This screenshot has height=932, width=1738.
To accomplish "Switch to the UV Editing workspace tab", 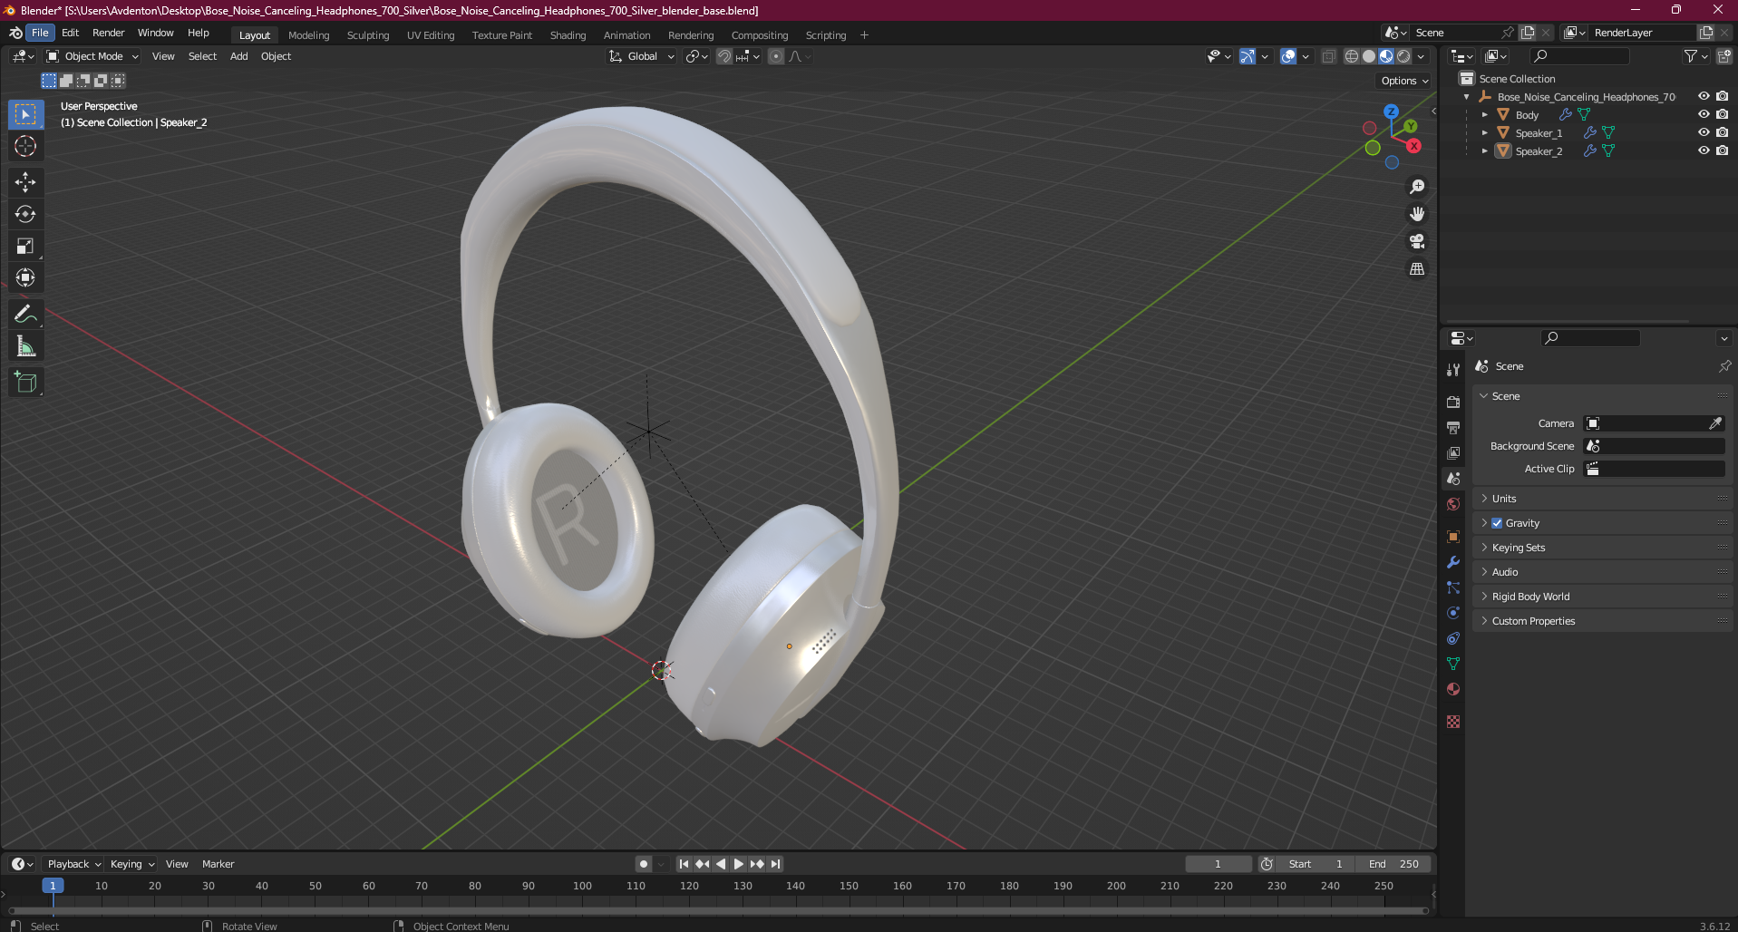I will coord(431,35).
